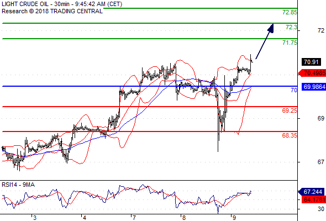The width and height of the screenshot is (326, 221).
Task: Click the 'RSI14 - 9MA' indicator label
Action: point(18,185)
